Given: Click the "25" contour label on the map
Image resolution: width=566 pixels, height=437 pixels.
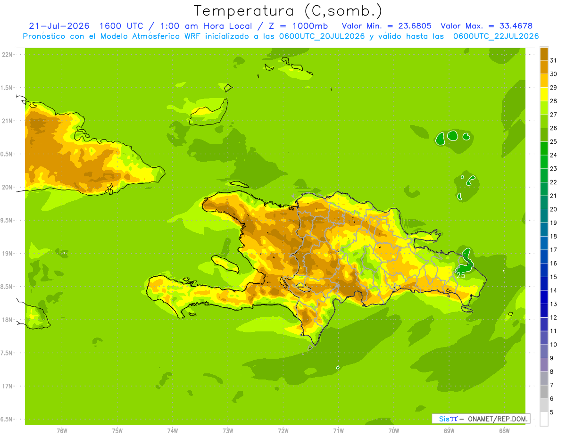Looking at the screenshot, I should pos(461,274).
